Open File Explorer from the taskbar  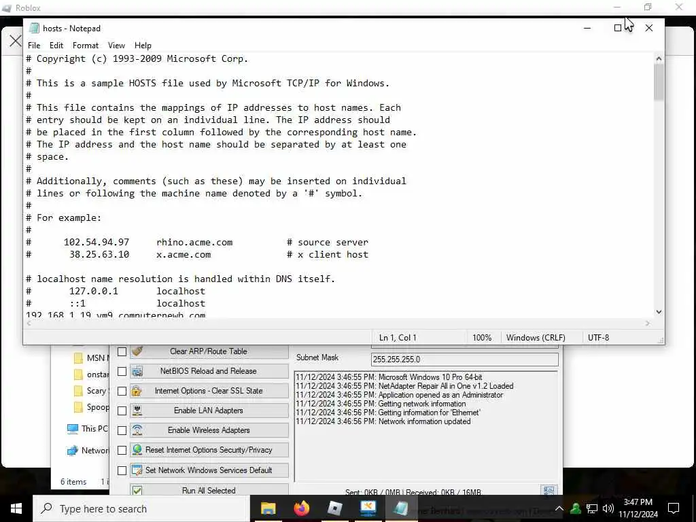268,508
